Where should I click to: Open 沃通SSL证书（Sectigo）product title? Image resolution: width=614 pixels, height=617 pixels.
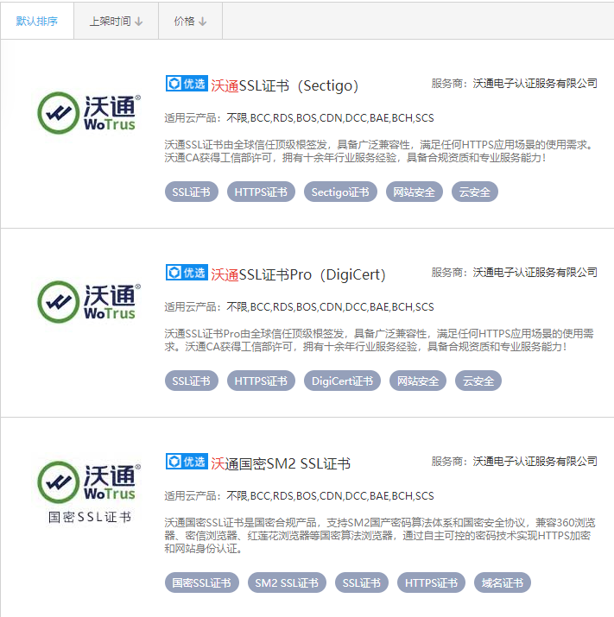point(284,85)
